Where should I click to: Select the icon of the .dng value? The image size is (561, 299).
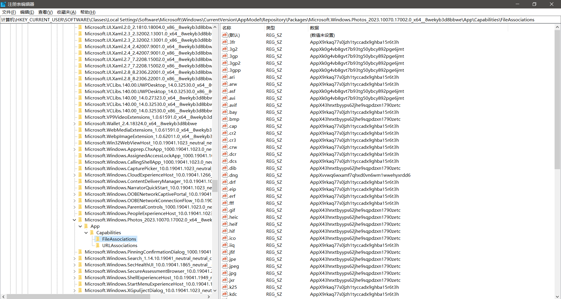tap(224, 175)
